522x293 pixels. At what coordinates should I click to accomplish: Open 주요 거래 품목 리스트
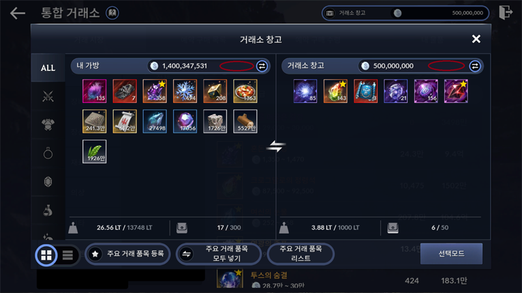click(x=300, y=254)
